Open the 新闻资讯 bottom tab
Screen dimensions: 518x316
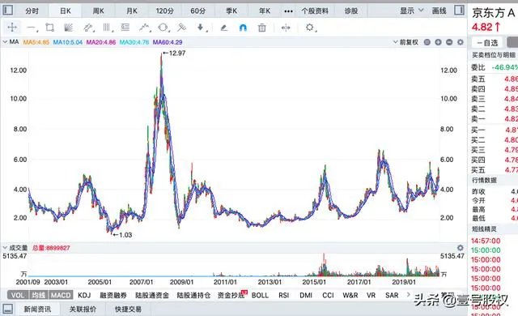pyautogui.click(x=37, y=309)
